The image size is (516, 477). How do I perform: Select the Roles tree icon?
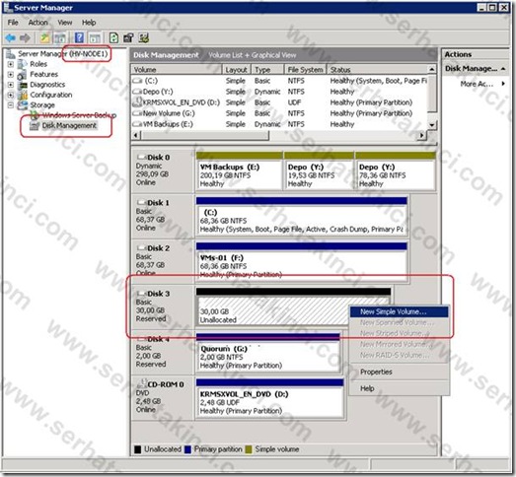coord(23,64)
